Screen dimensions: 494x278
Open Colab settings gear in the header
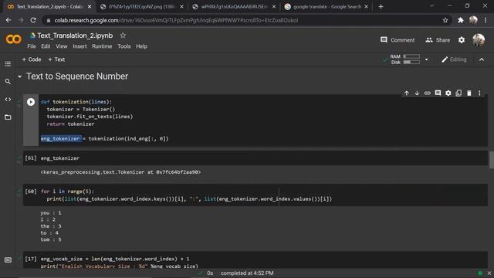click(462, 40)
